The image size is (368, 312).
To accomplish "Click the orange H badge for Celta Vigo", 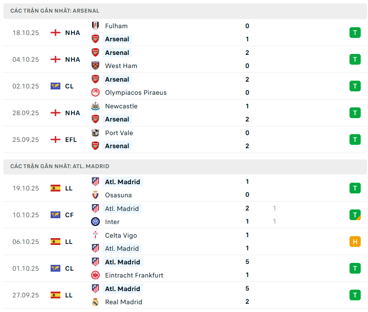I will (355, 242).
